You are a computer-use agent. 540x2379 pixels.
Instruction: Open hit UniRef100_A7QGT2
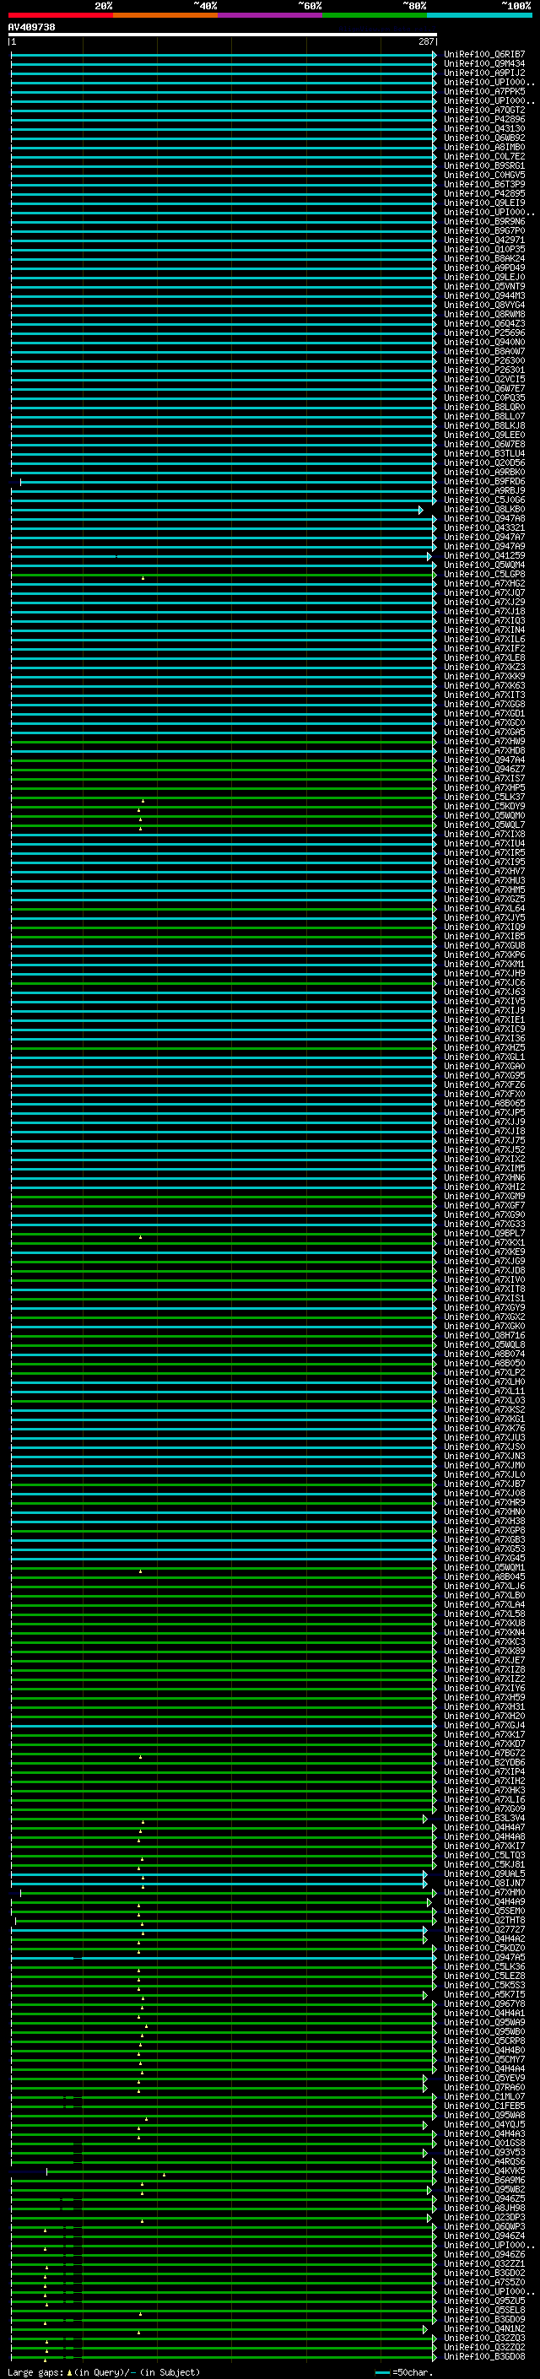coord(484,110)
